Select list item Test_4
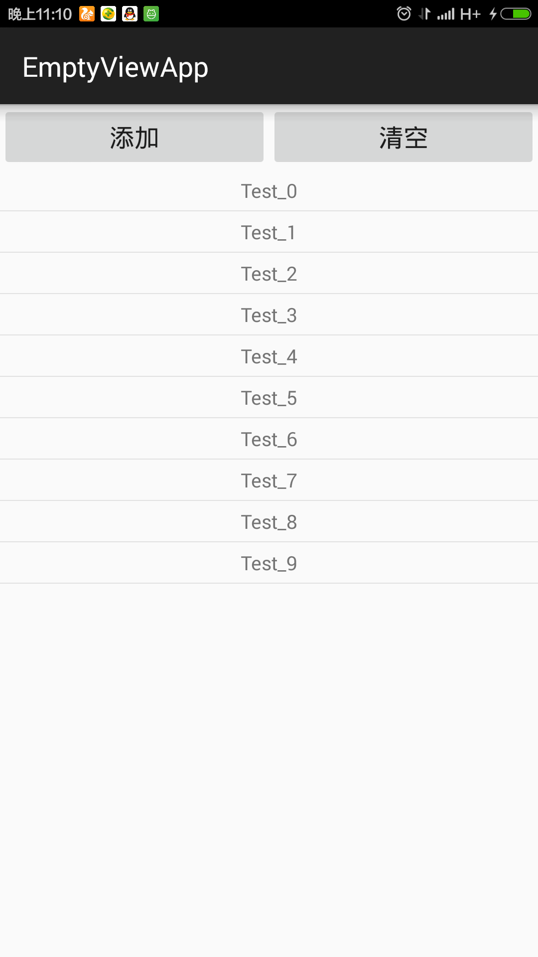 [x=269, y=356]
